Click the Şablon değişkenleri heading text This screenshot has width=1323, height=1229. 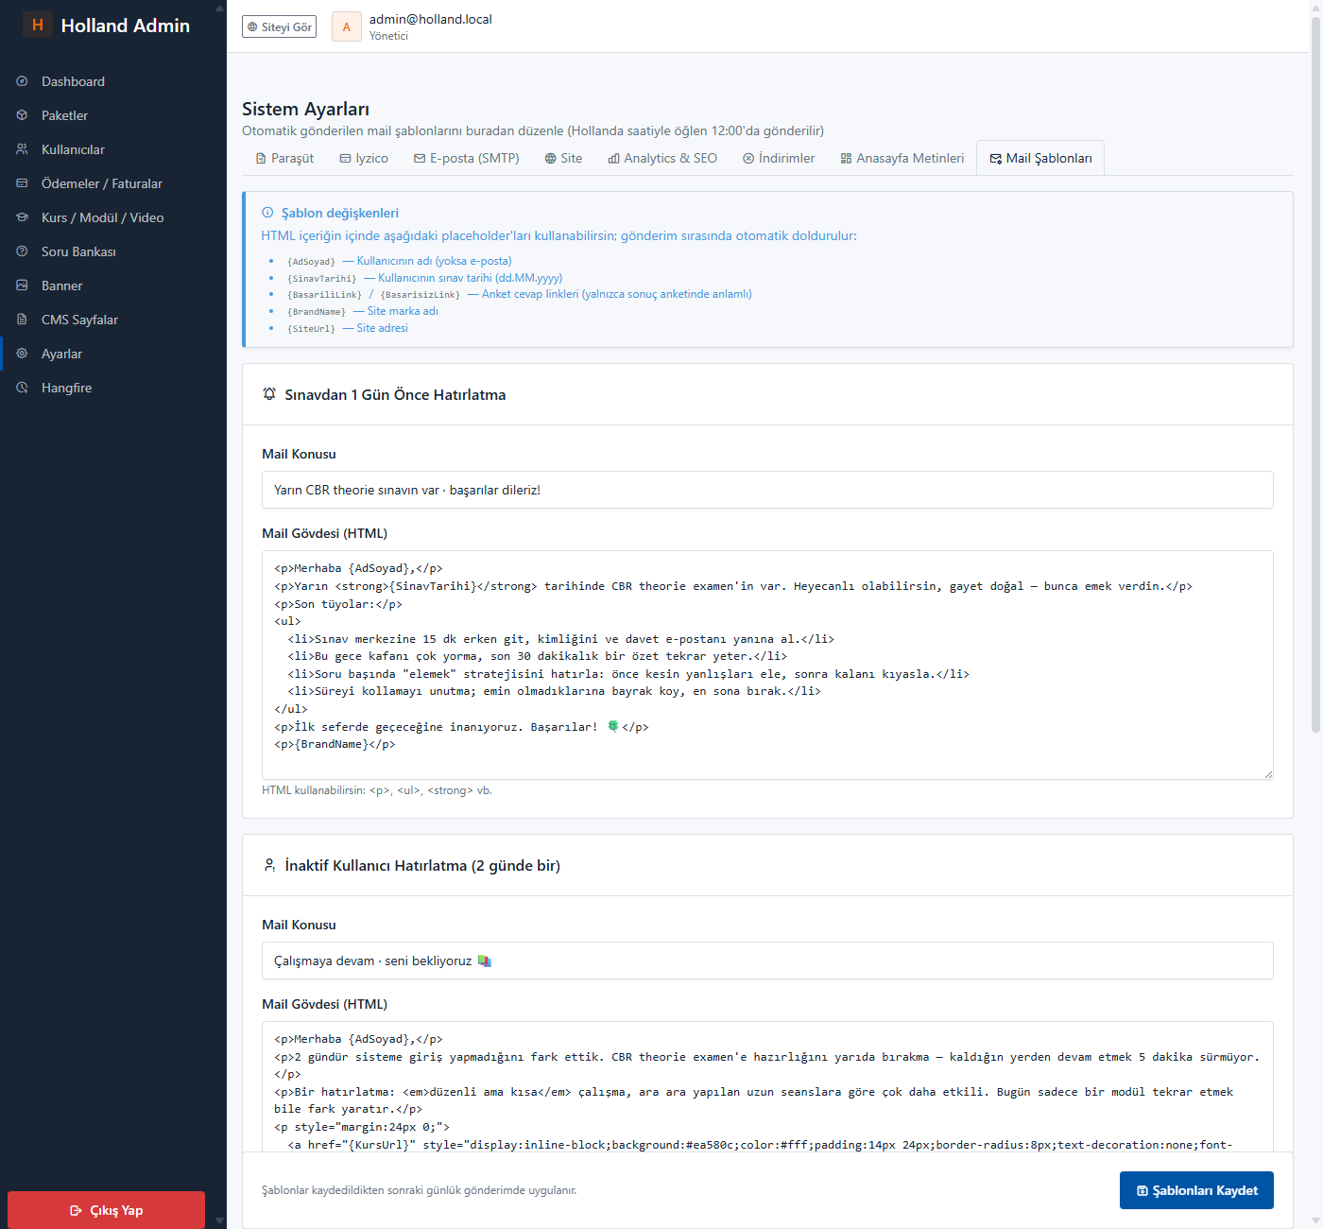tap(340, 213)
